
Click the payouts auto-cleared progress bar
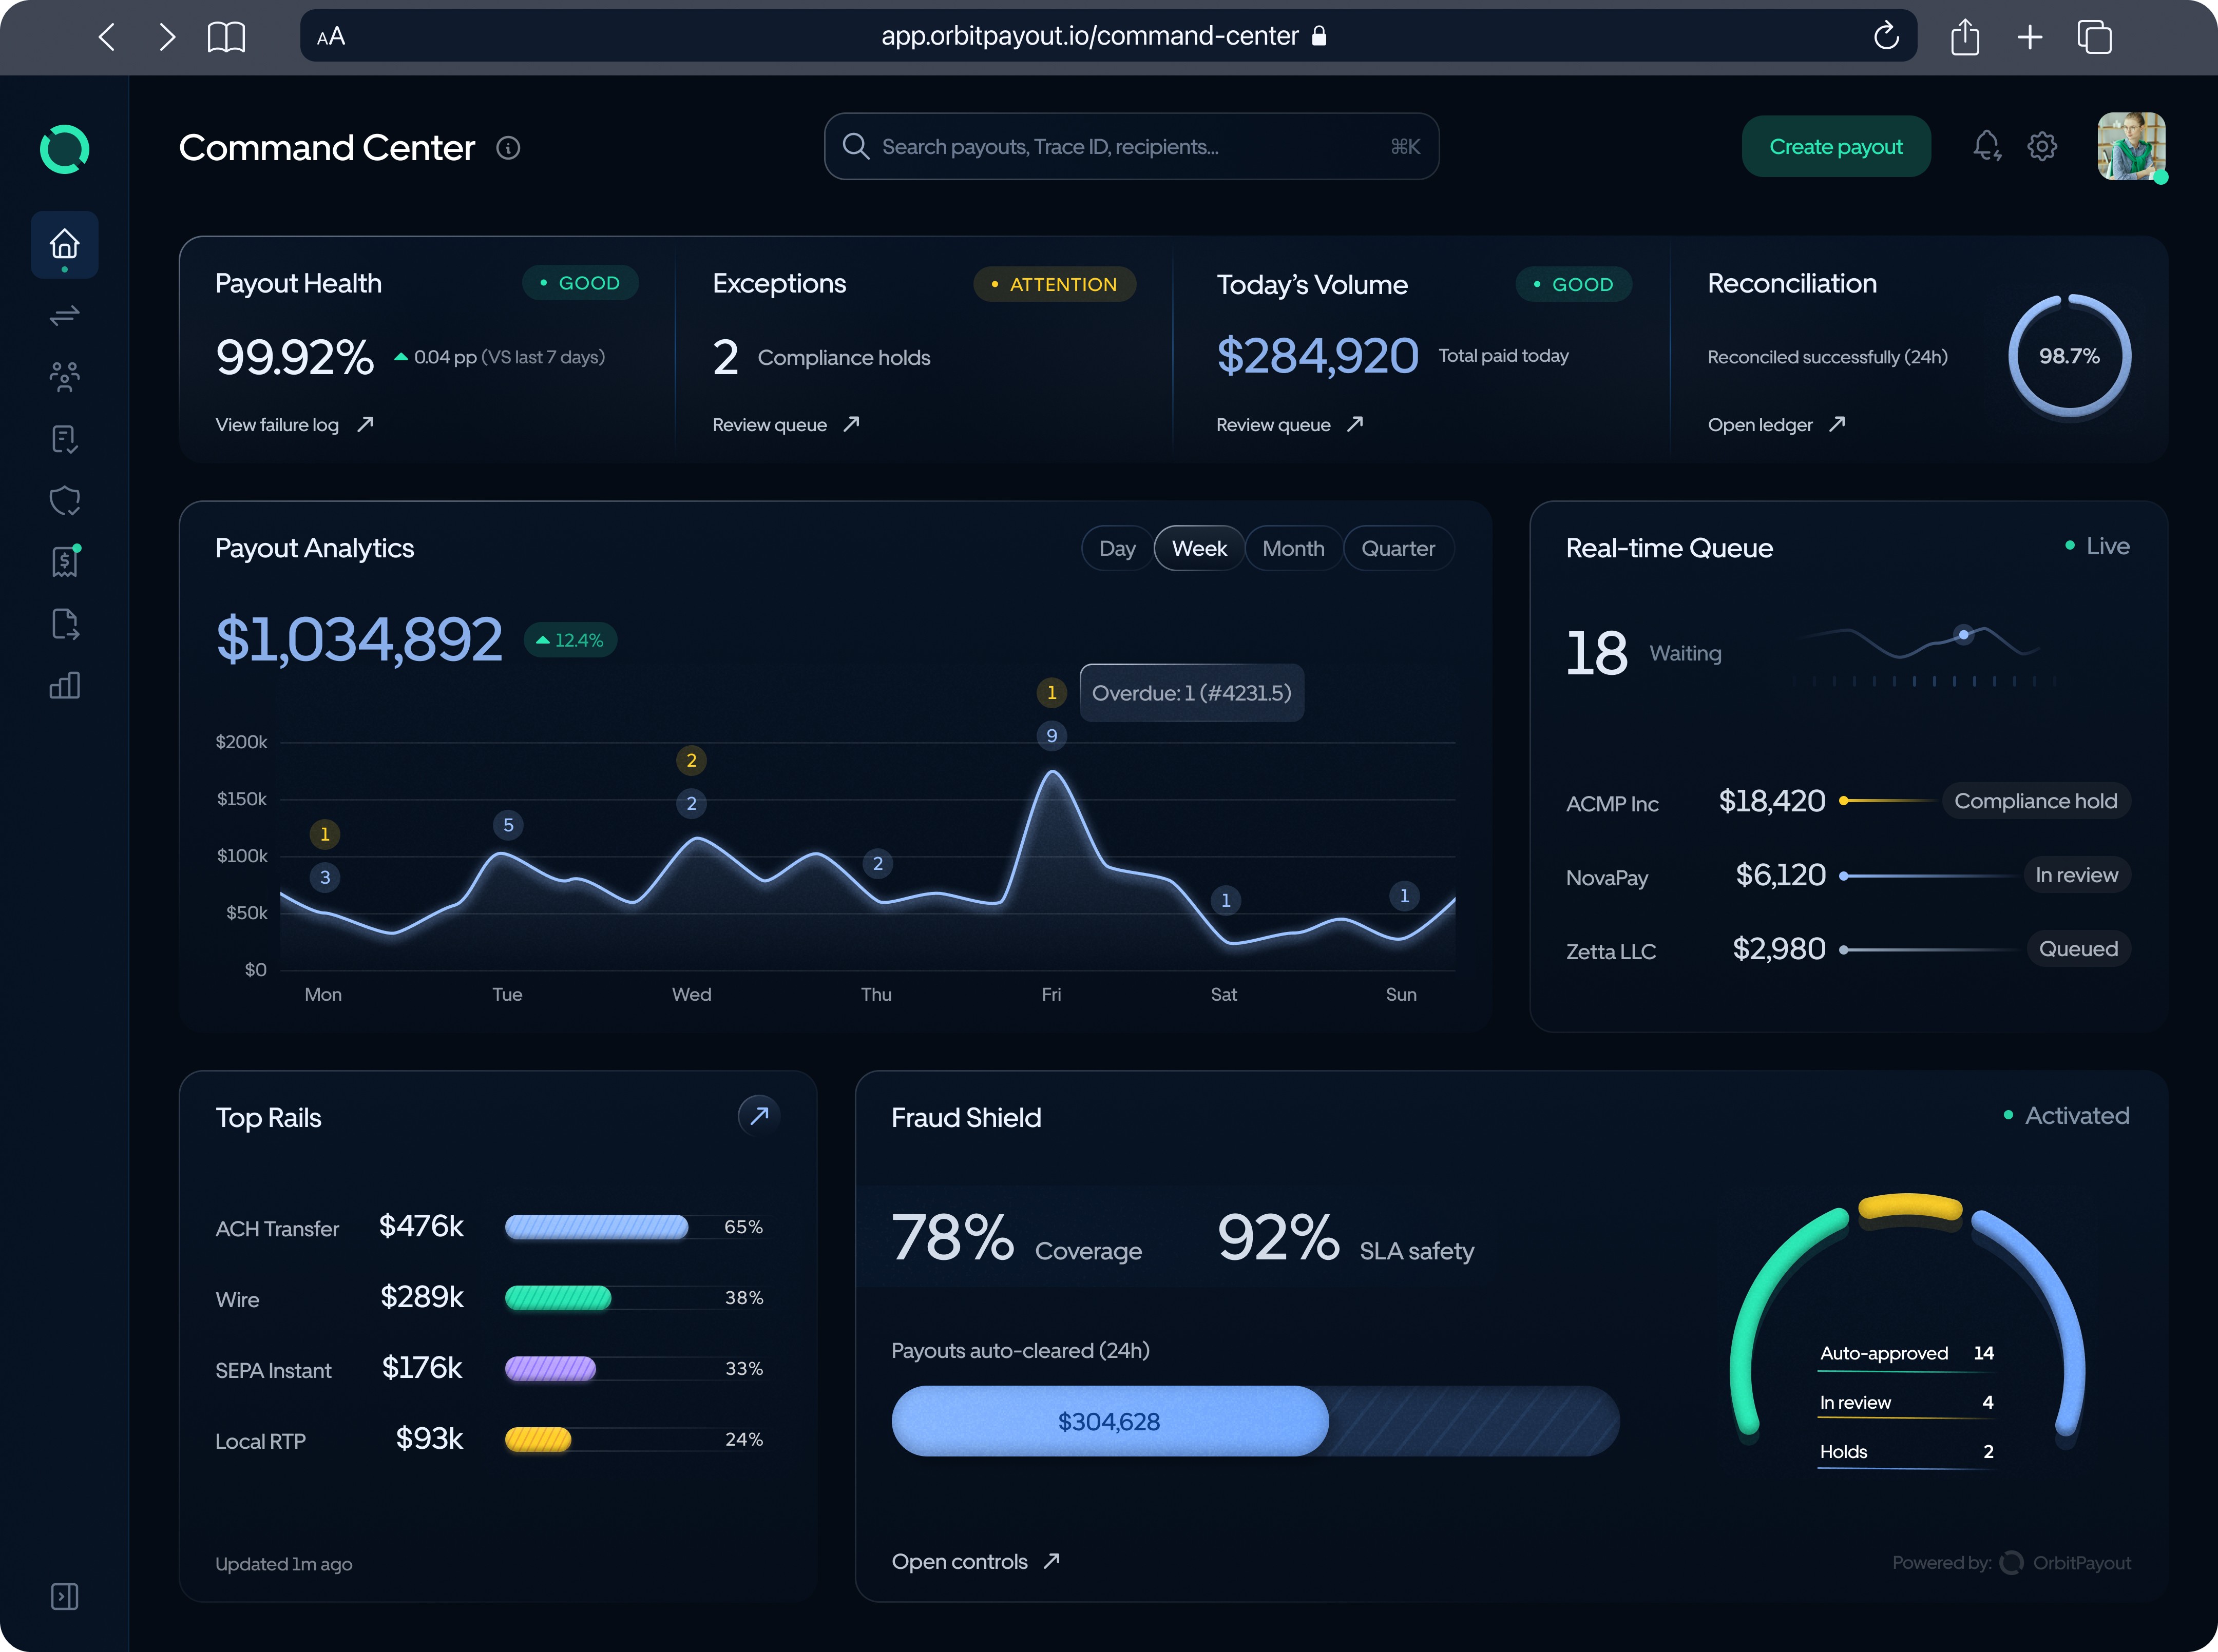tap(1255, 1421)
